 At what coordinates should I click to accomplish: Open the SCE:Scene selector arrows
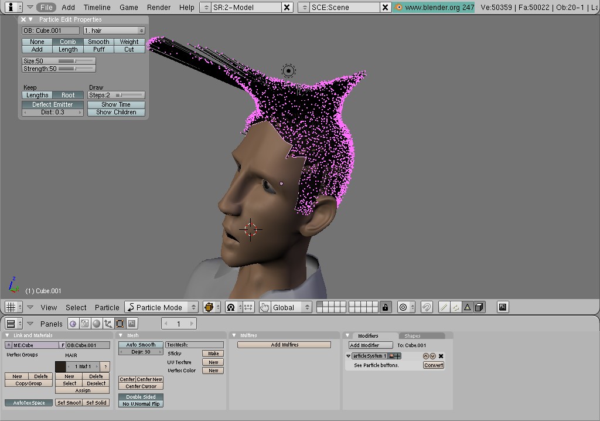click(304, 7)
